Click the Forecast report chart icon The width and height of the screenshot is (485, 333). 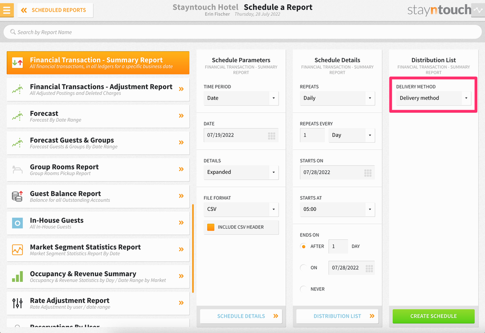click(17, 116)
